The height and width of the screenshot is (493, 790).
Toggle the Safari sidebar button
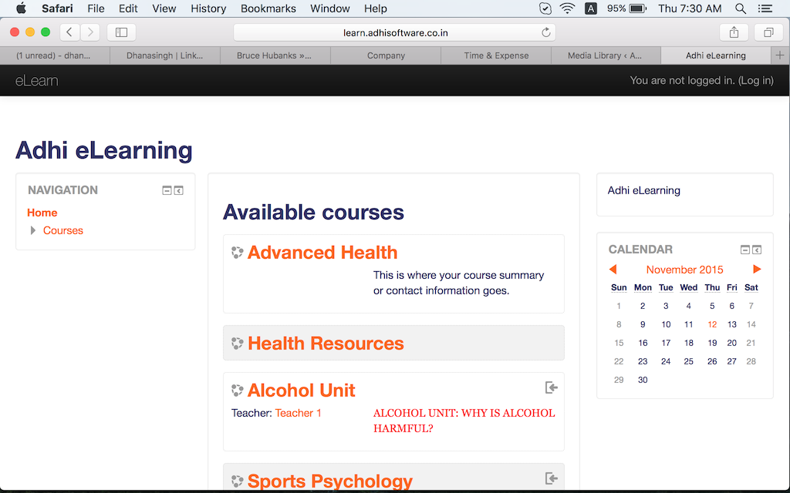(x=121, y=32)
